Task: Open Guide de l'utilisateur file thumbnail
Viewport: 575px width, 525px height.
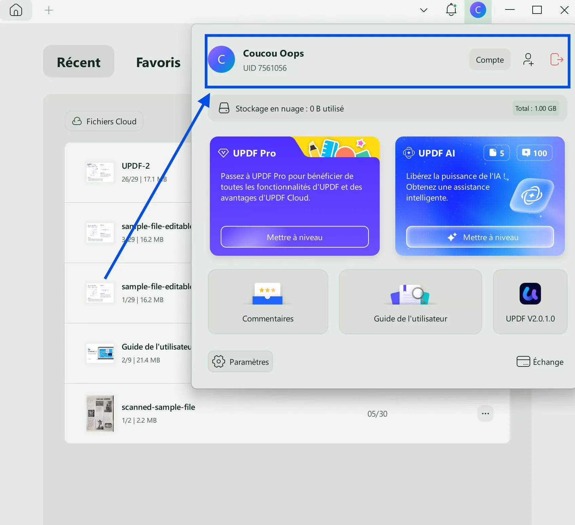Action: [100, 353]
